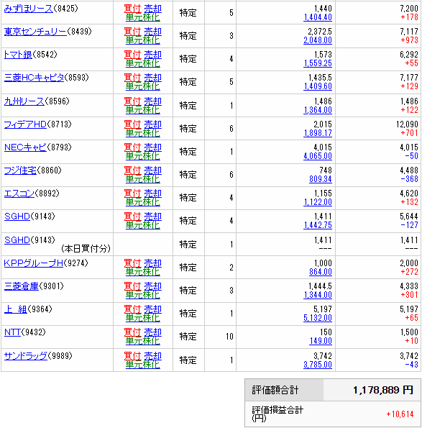Click 売却 for NTT
The height and width of the screenshot is (428, 422).
[152, 332]
